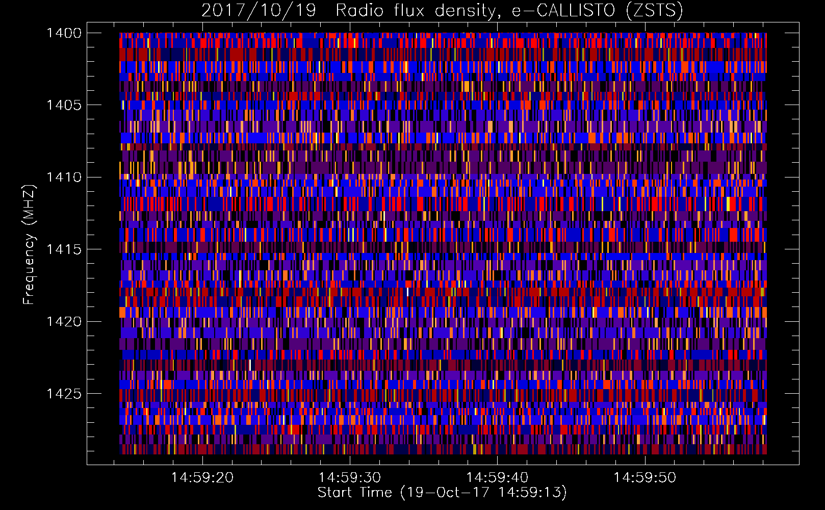Click the plot title '2017/10/19 Radio flux density, e-CALLISTO (ZSTS)'
Image resolution: width=825 pixels, height=510 pixels.
pyautogui.click(x=442, y=11)
